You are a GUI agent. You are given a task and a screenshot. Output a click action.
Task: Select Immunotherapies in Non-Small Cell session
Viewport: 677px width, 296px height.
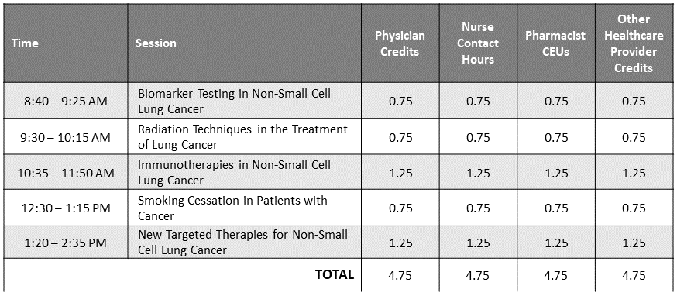pos(244,171)
